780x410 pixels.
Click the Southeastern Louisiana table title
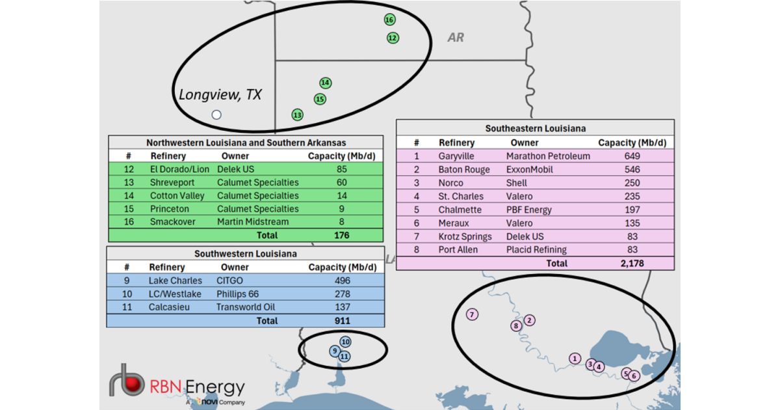coord(536,129)
